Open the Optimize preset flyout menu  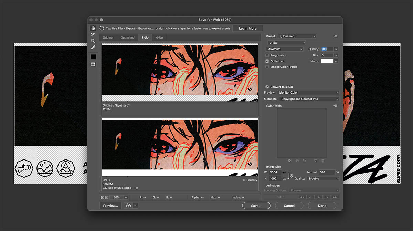(335, 36)
